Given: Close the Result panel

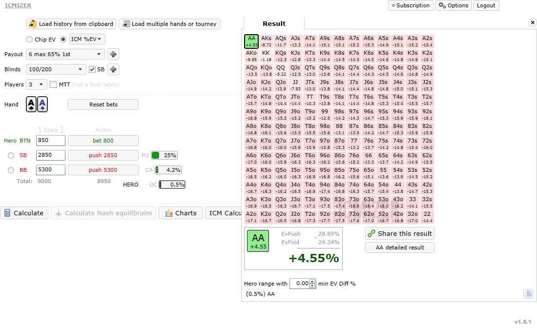Looking at the screenshot, I should tap(532, 22).
